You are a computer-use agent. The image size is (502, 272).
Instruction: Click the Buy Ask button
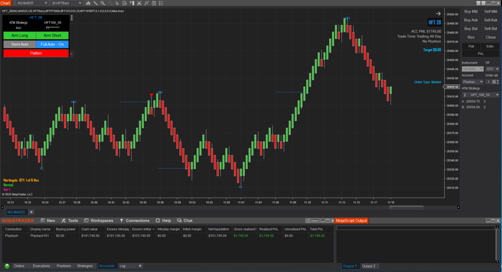click(471, 20)
